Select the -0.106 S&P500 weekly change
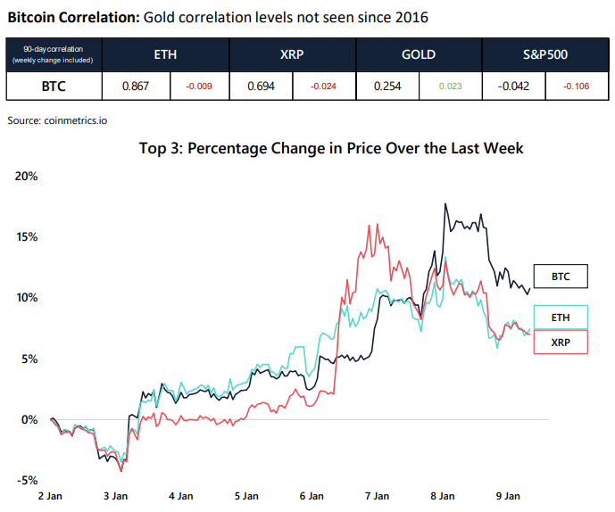Screen dimensions: 615x512 click(577, 87)
